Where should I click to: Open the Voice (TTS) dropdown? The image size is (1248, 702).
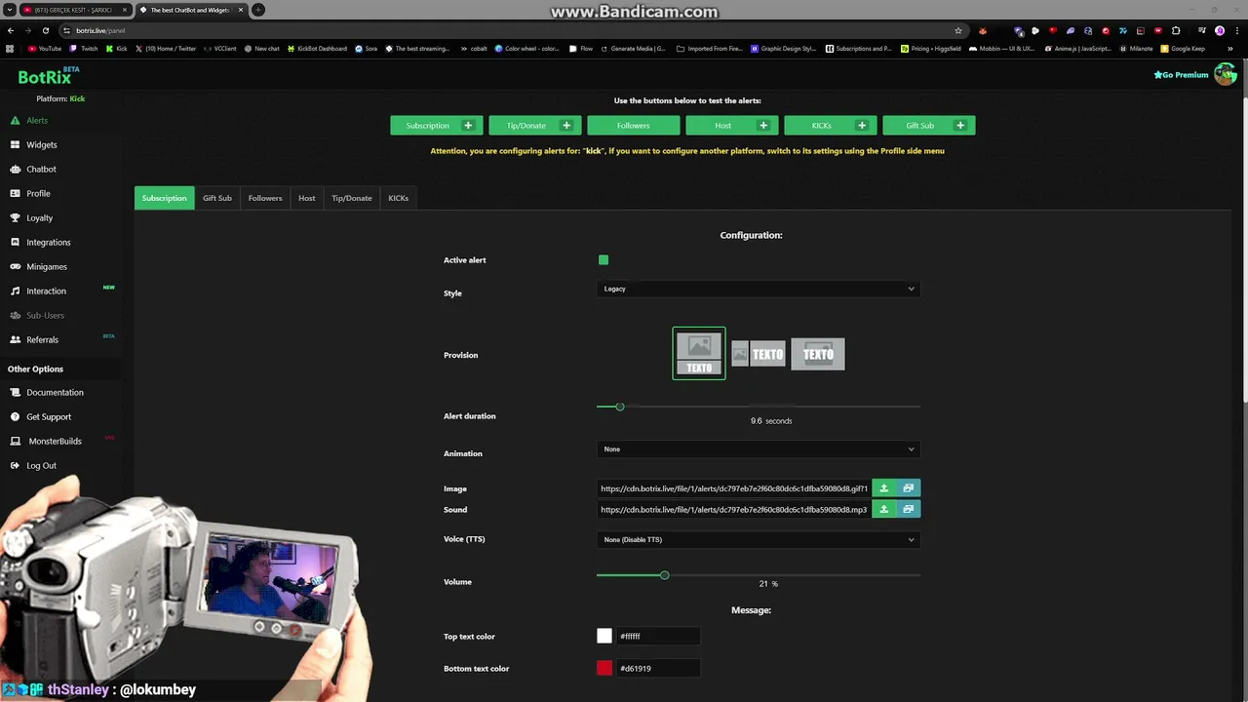coord(759,539)
